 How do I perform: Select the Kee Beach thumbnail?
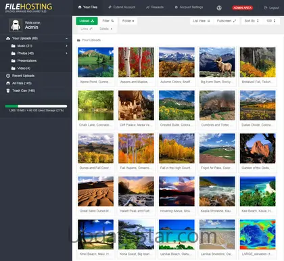258,191
